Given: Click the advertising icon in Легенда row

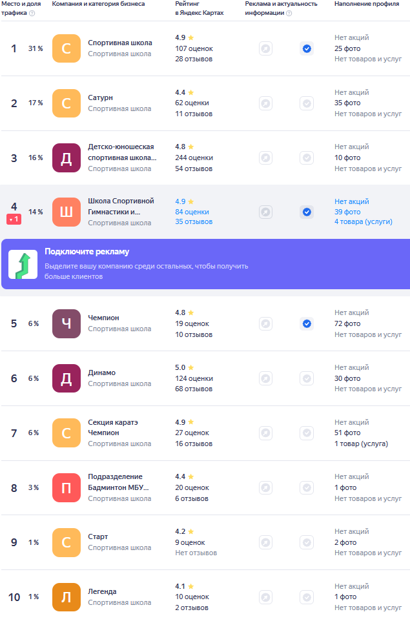Looking at the screenshot, I should click(265, 597).
